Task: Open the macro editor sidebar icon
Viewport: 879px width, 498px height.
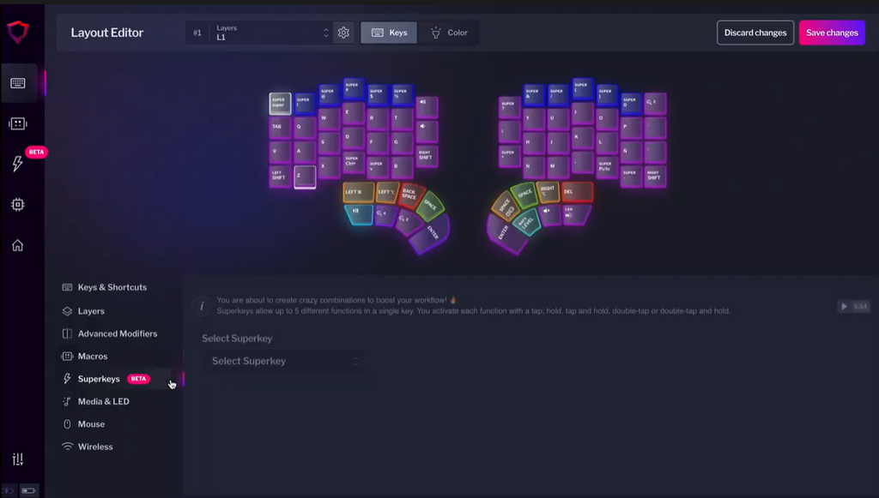Action: pos(18,123)
